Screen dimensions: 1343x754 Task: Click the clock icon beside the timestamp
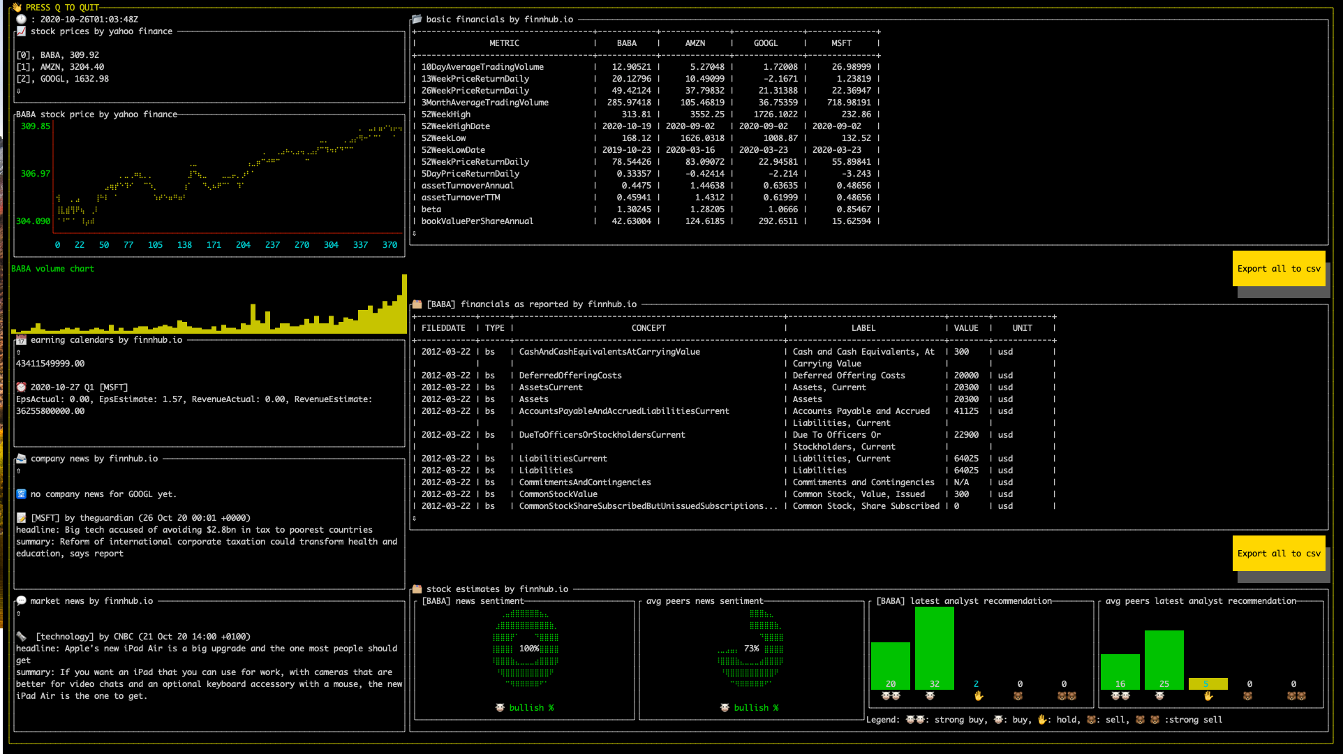click(21, 20)
